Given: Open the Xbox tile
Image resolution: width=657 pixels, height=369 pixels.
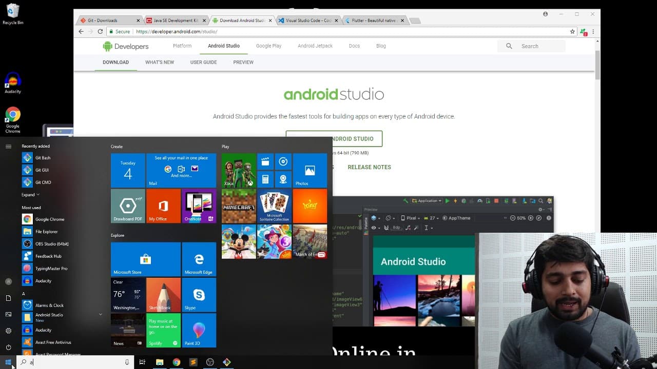Looking at the screenshot, I should 239,171.
